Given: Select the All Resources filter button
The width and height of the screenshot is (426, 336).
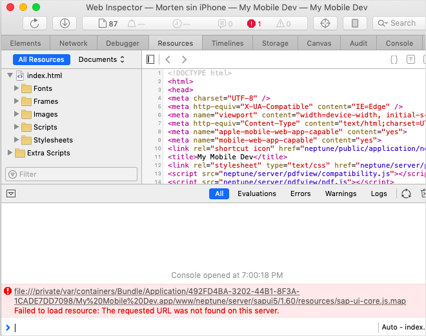Looking at the screenshot, I should (x=41, y=59).
